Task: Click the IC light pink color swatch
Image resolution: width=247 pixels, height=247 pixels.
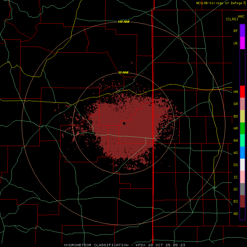Action: tap(242, 177)
